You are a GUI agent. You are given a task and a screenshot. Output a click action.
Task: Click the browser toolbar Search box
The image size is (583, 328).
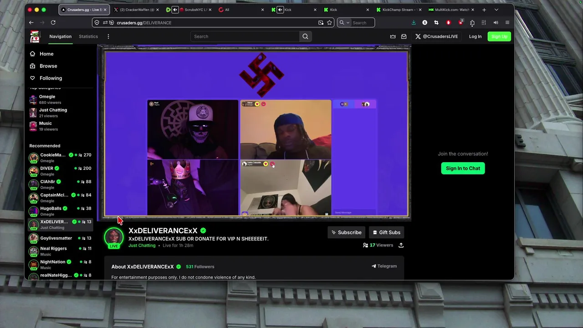356,22
